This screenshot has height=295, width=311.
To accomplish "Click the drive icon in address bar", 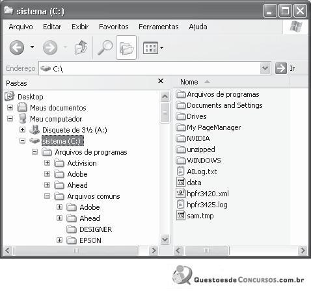I will coord(46,68).
